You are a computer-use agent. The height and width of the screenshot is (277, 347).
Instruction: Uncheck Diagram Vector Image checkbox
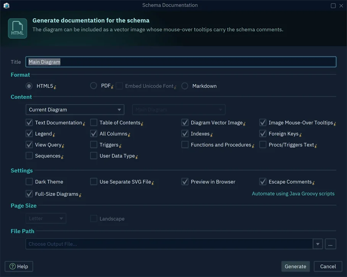click(x=185, y=122)
